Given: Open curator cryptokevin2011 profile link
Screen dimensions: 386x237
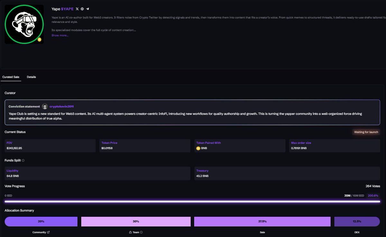Looking at the screenshot, I should tap(62, 106).
